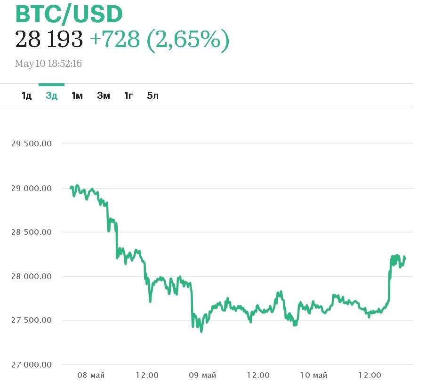Screen dimensions: 434x392
Task: Click the 29 500.00 price axis label
Action: tap(31, 144)
